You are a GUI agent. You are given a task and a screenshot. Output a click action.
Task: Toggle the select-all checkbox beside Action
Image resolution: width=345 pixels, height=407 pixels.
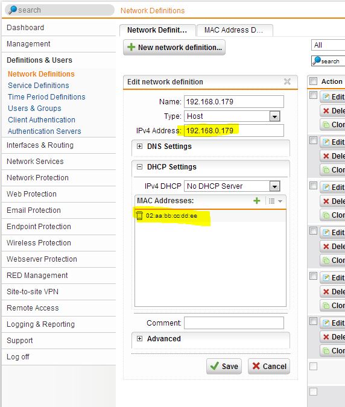pos(313,81)
